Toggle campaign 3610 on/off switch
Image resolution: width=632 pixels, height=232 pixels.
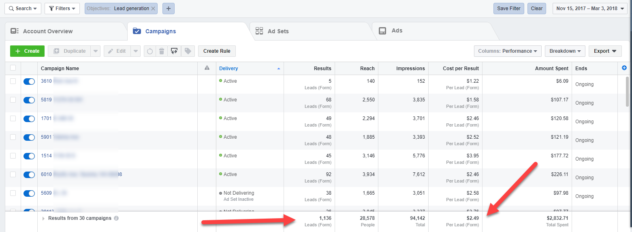pos(29,82)
